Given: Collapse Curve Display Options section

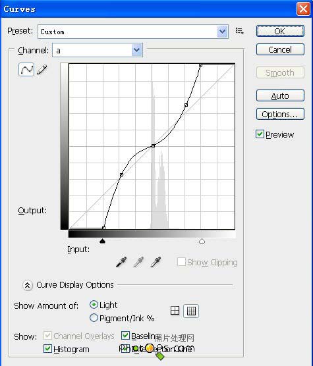Looking at the screenshot, I should coord(28,285).
